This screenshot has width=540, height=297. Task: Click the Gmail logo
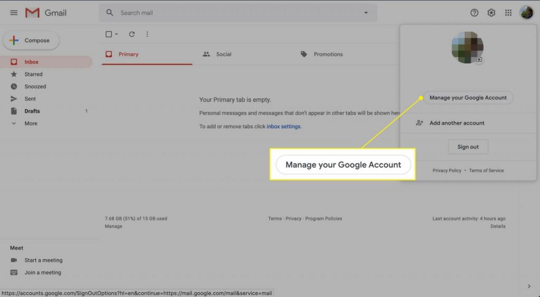[x=46, y=13]
